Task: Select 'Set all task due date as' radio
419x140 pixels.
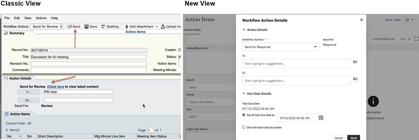Action: tap(244, 115)
